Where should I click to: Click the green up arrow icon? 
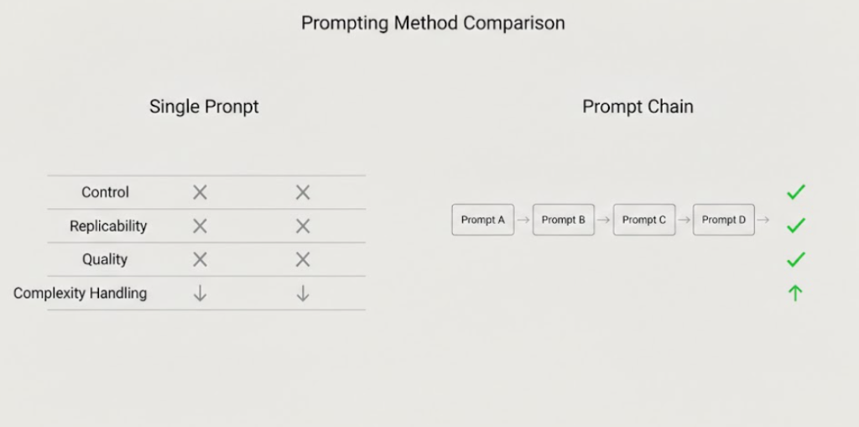[795, 293]
